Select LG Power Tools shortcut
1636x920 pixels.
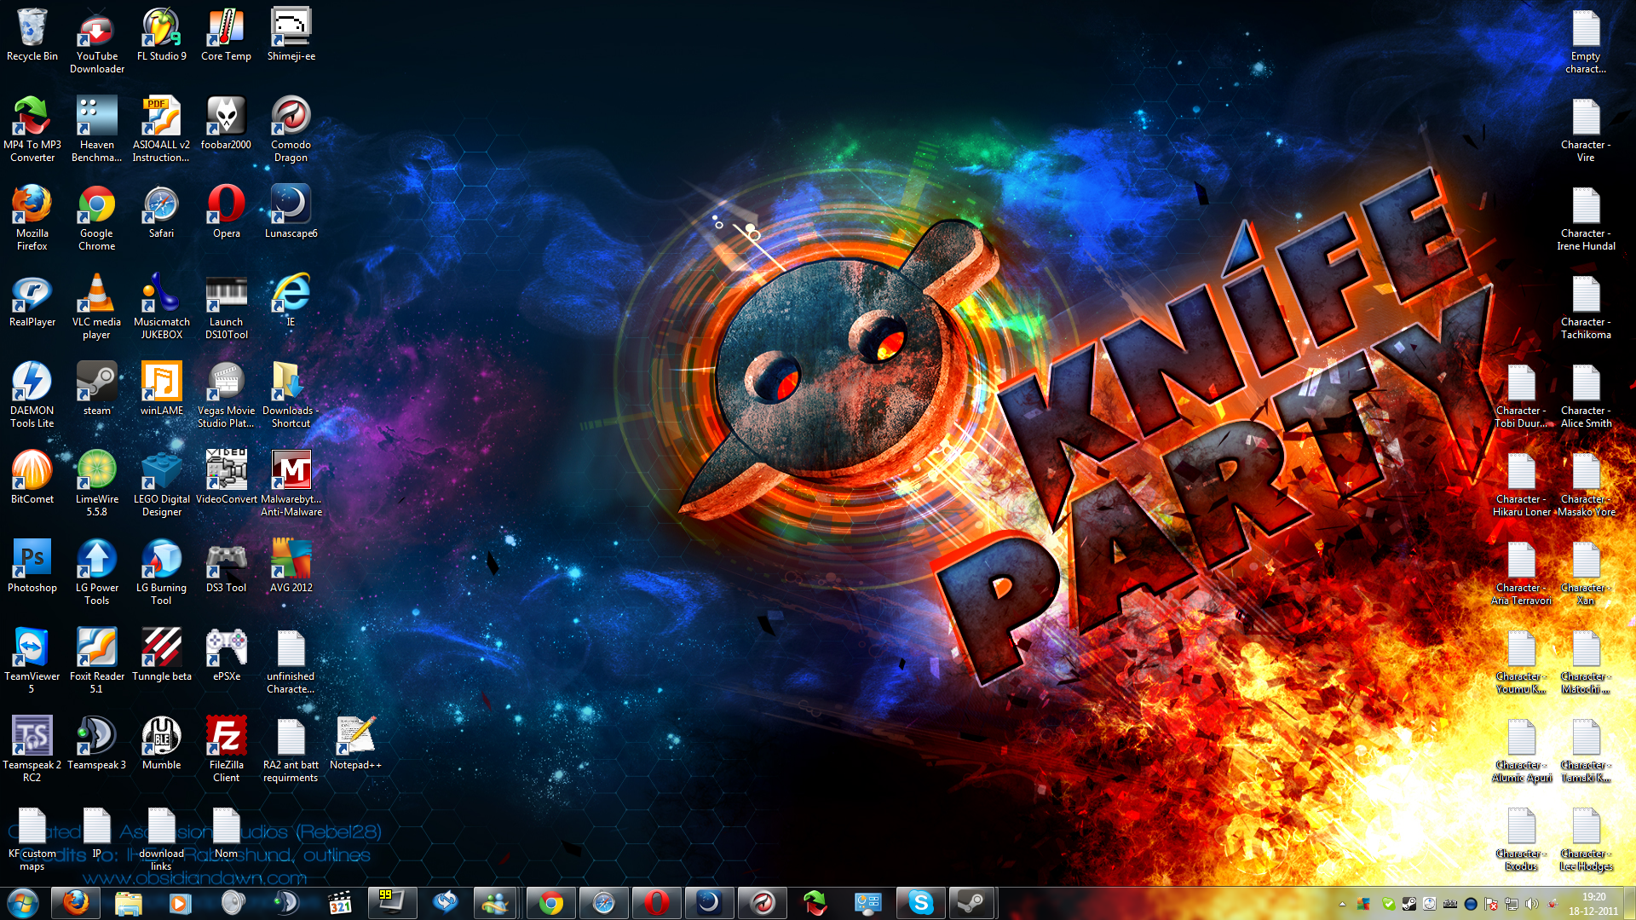97,573
